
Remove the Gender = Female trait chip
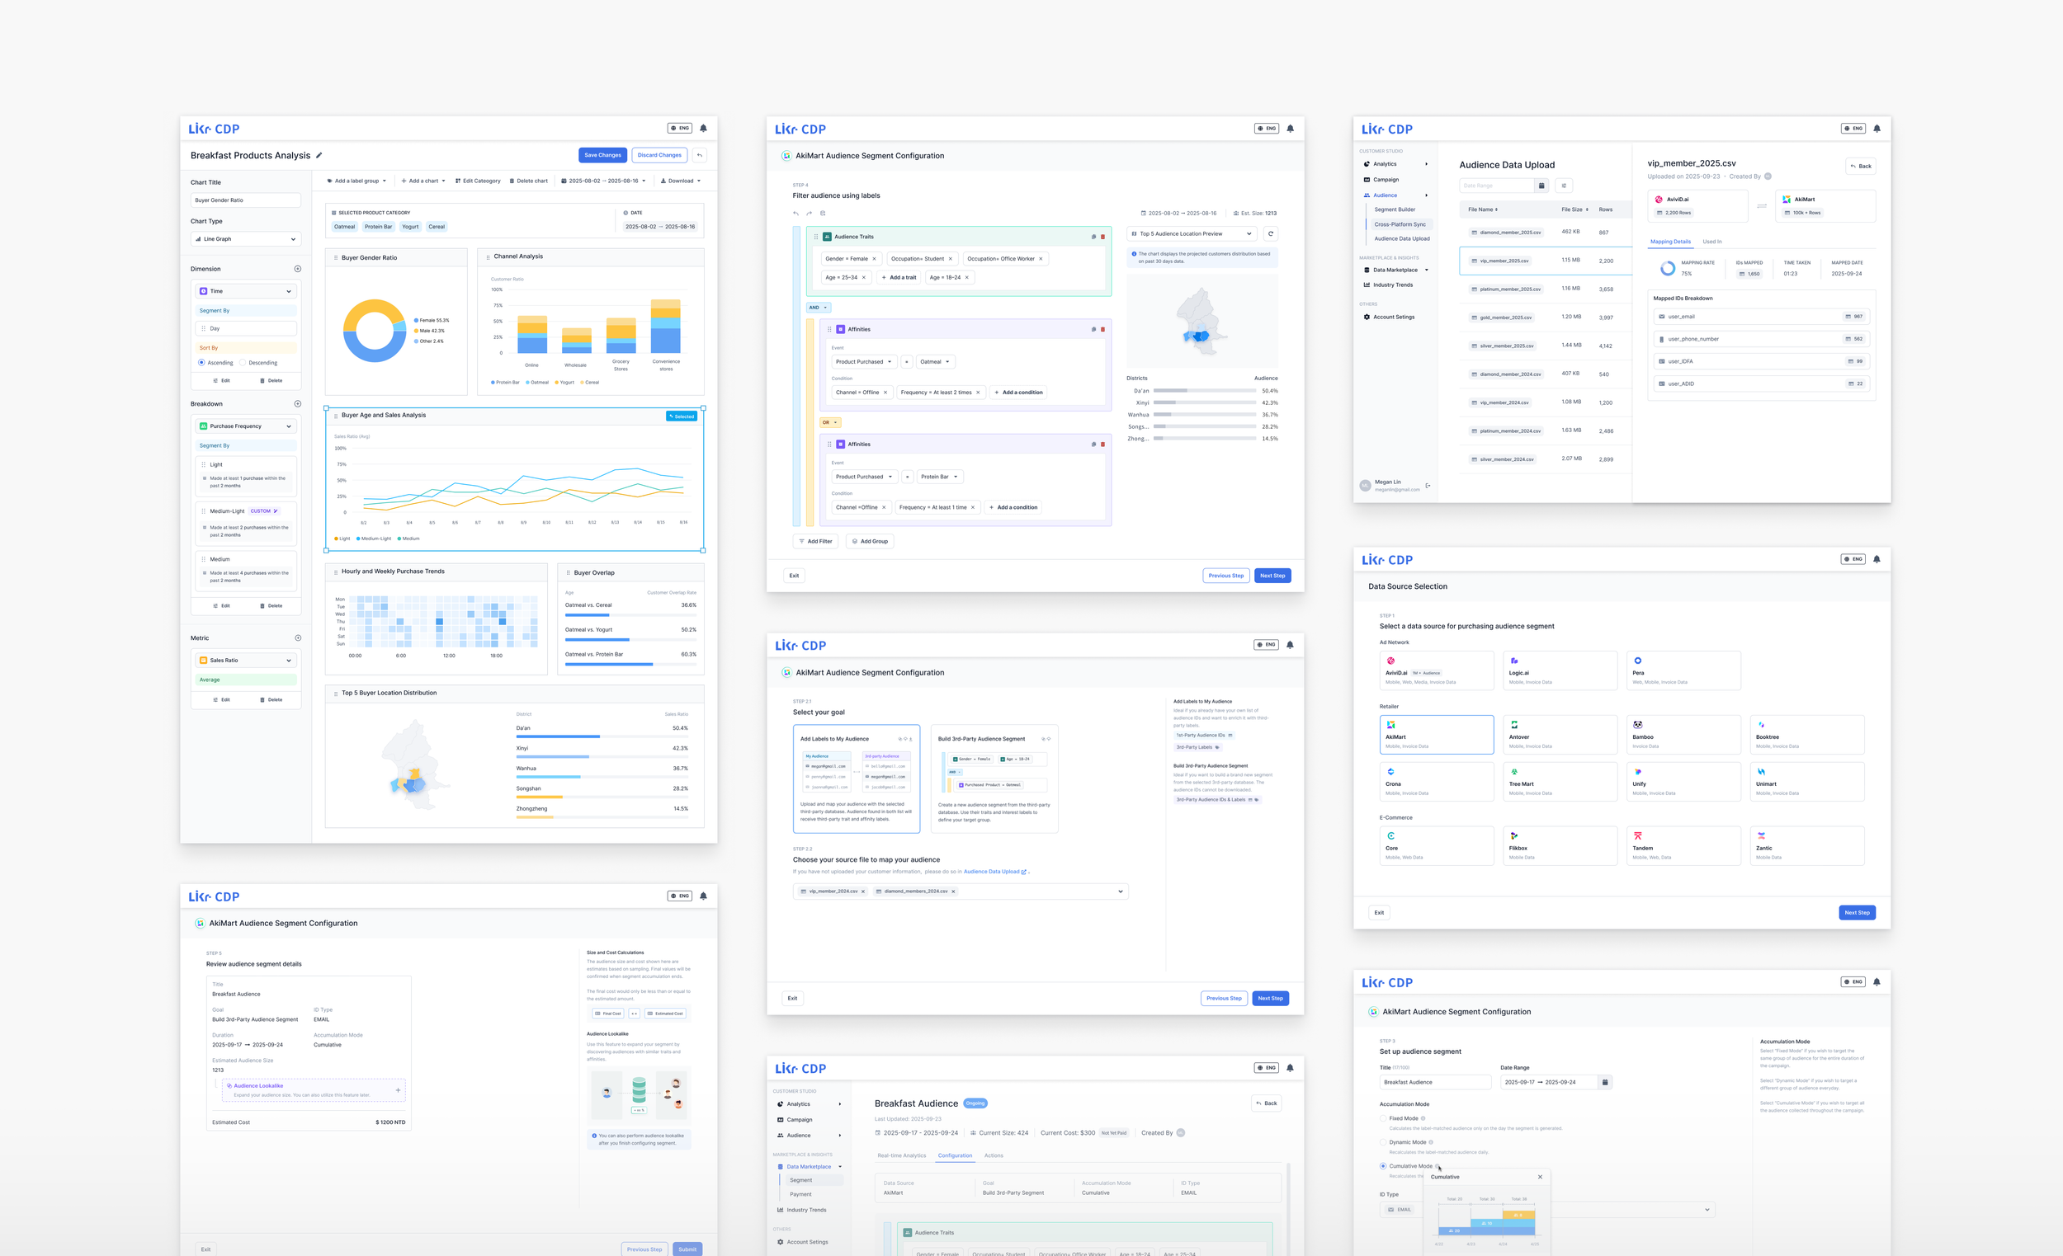[874, 259]
